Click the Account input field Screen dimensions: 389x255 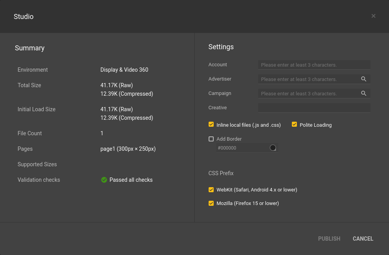pyautogui.click(x=314, y=65)
